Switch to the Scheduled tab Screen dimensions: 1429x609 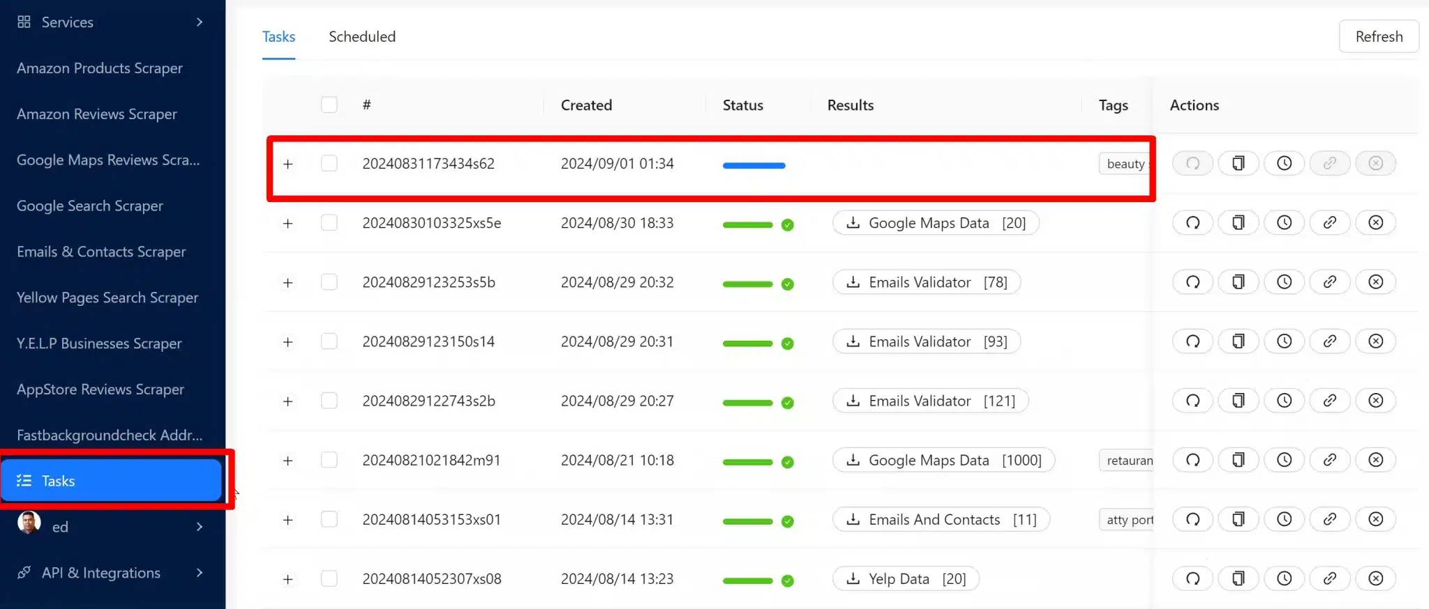pos(361,37)
